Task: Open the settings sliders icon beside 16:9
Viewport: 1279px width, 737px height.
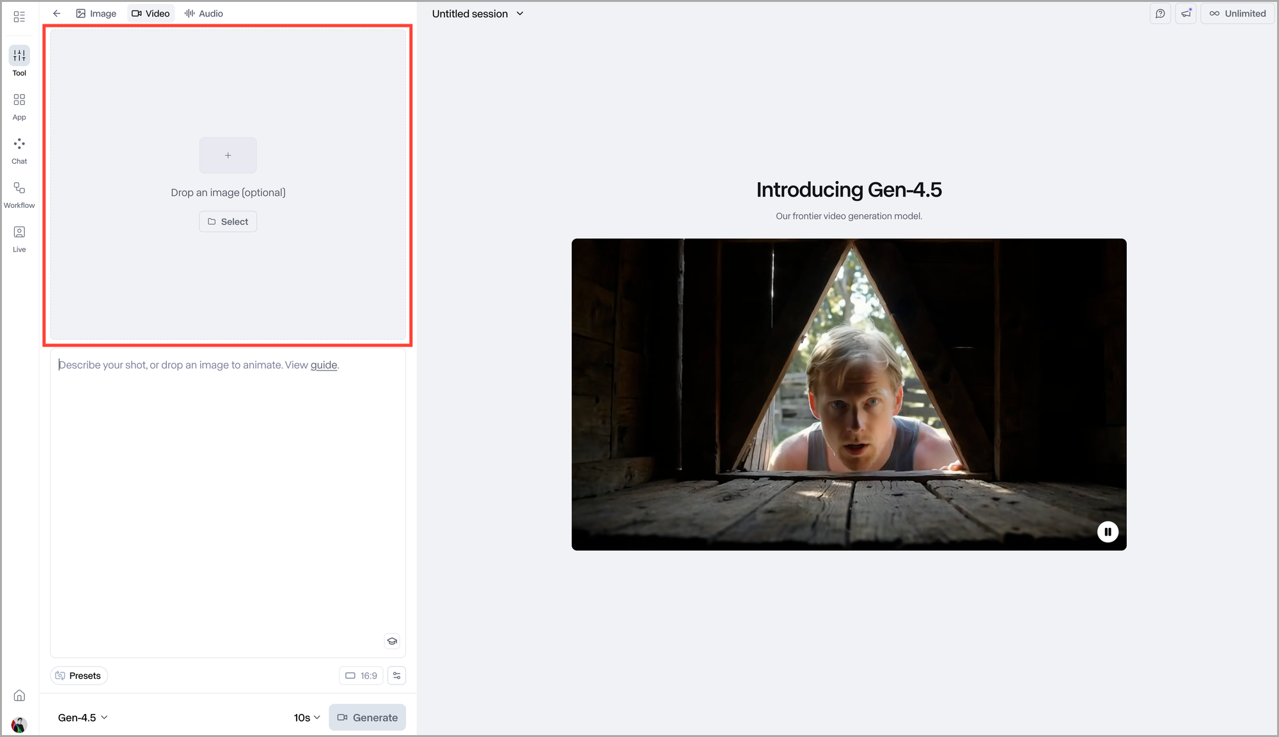Action: (396, 676)
